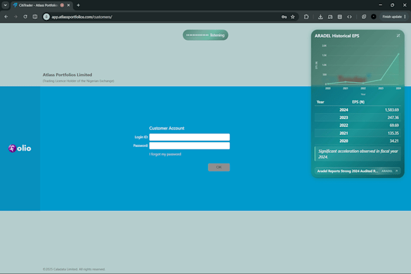This screenshot has width=411, height=274.
Task: Select the 2020 EPS row value 34.21
Action: tap(394, 141)
